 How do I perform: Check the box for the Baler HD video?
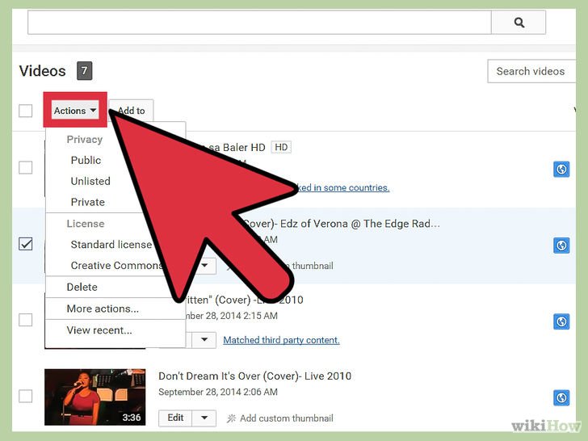(26, 167)
